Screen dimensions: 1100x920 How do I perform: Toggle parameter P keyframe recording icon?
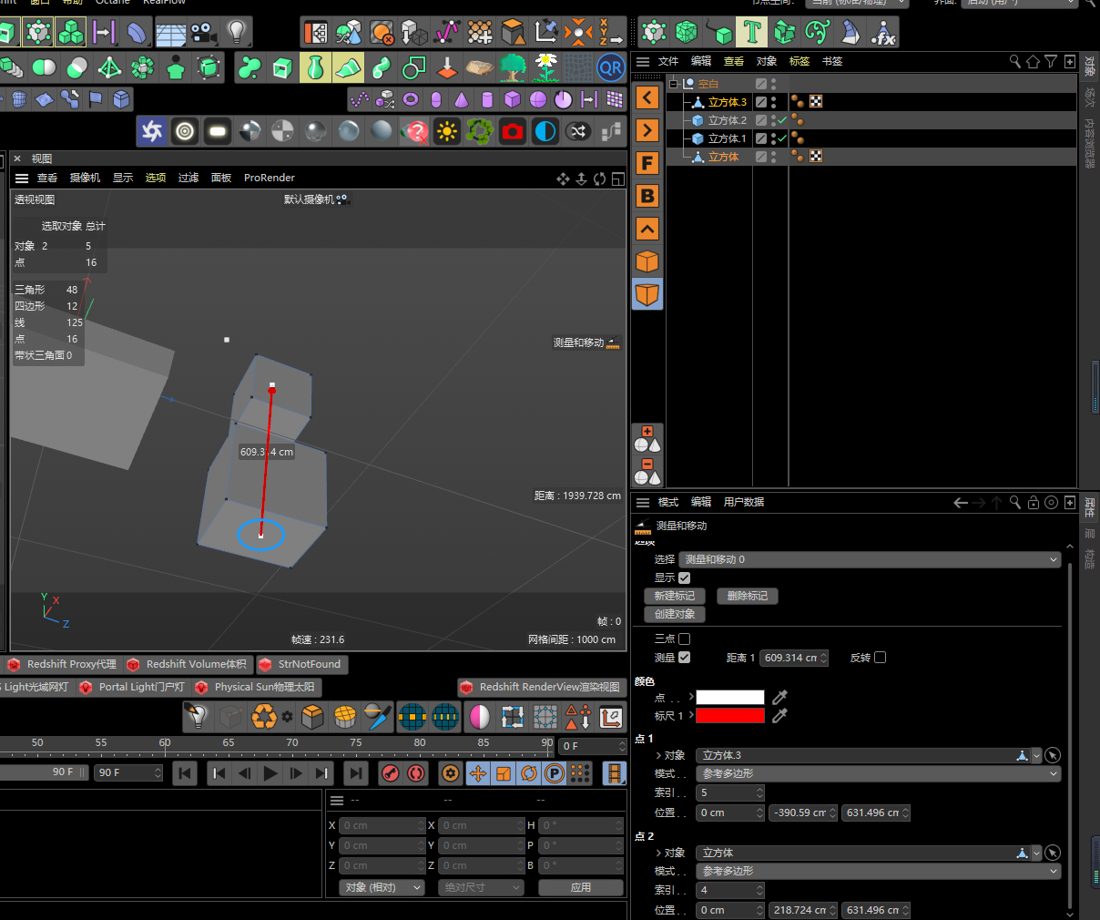click(x=555, y=773)
